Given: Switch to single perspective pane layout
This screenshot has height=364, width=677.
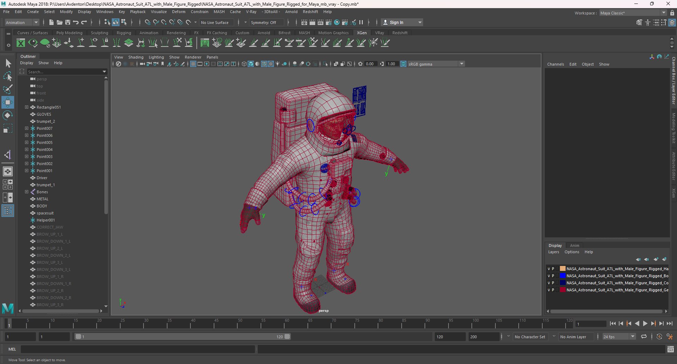Looking at the screenshot, I should coord(7,171).
